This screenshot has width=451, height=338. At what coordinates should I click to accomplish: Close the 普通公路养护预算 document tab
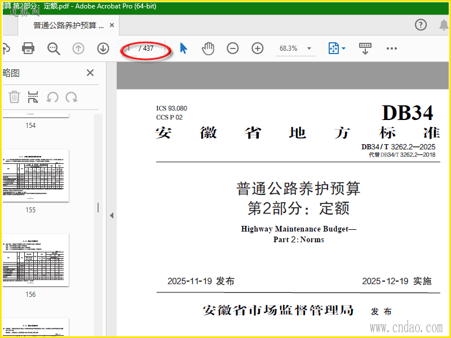pos(112,25)
